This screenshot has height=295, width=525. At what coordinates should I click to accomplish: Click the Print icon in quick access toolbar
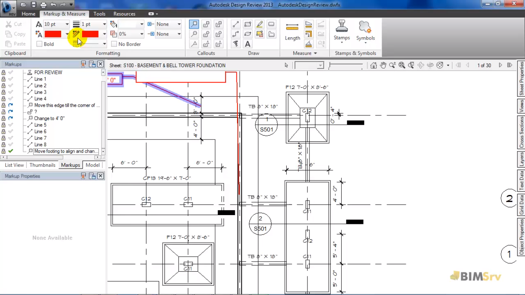(x=43, y=5)
